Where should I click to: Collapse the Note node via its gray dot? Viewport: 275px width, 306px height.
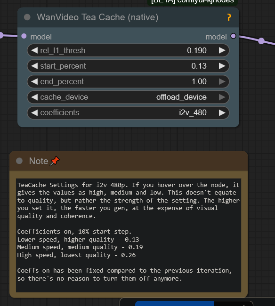pyautogui.click(x=19, y=161)
